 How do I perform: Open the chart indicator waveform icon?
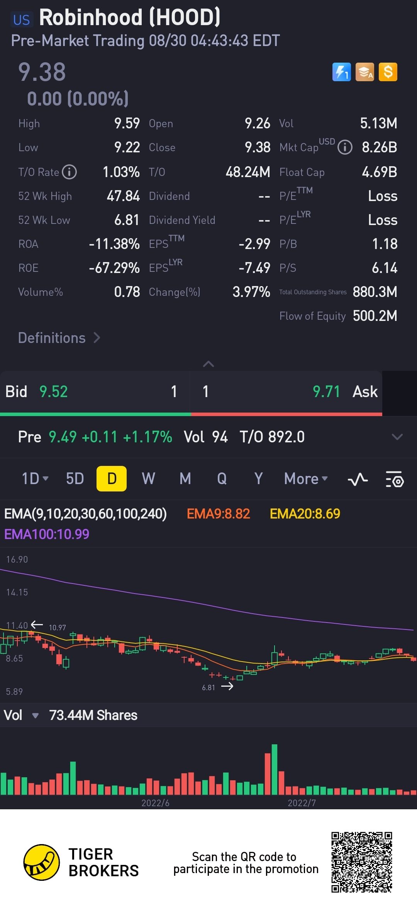(358, 479)
